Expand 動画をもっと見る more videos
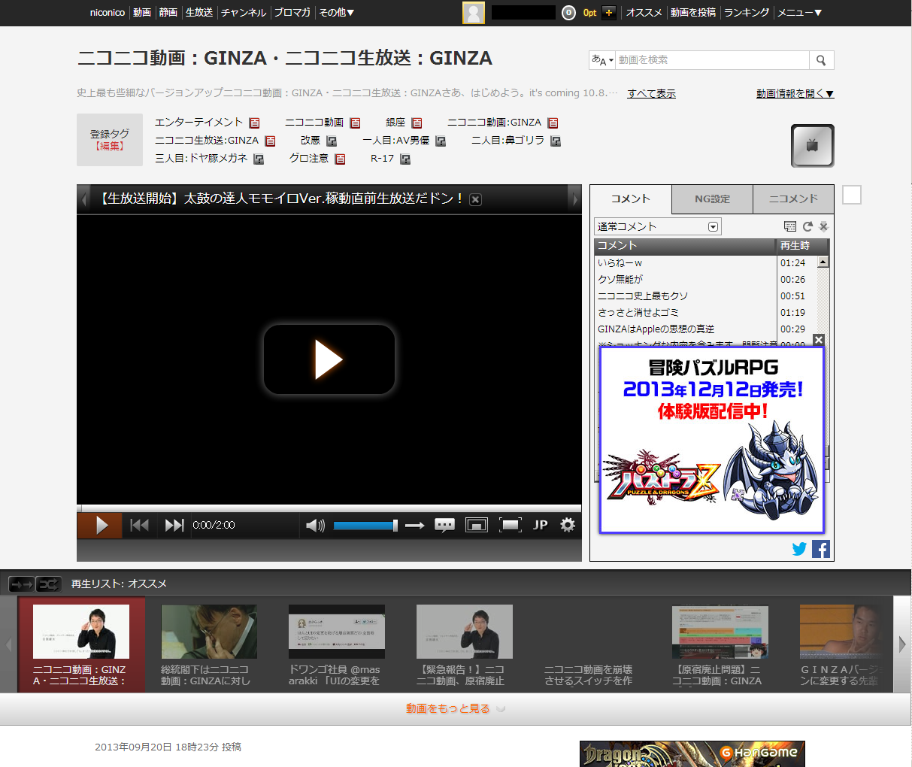The image size is (912, 767). [x=456, y=708]
